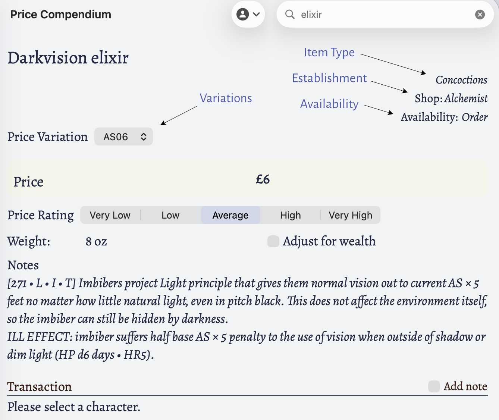Image resolution: width=499 pixels, height=420 pixels.
Task: Click into the elixir search field
Action: coord(384,15)
